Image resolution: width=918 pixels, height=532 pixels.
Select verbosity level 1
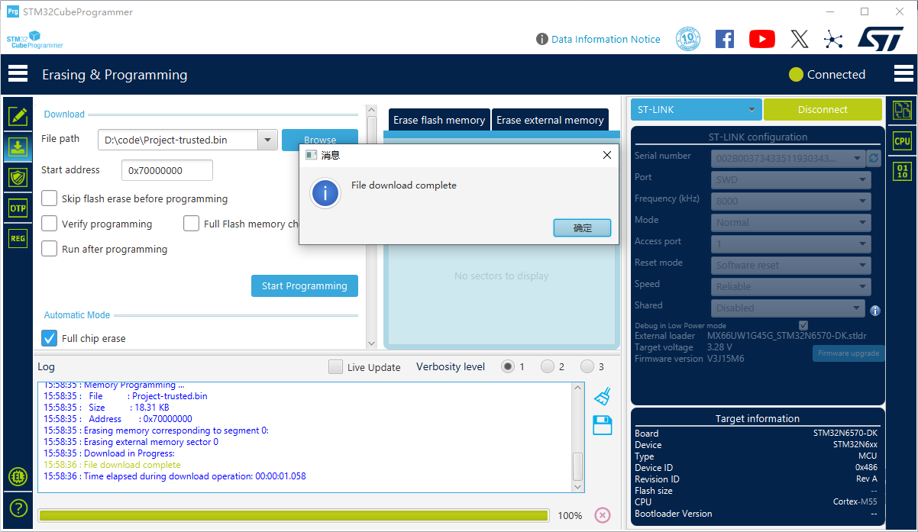click(x=508, y=366)
